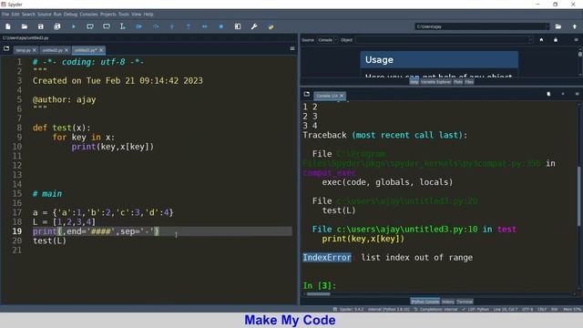This screenshot has width=583, height=328.
Task: Switch to temp.py editor tab
Action: [23, 50]
